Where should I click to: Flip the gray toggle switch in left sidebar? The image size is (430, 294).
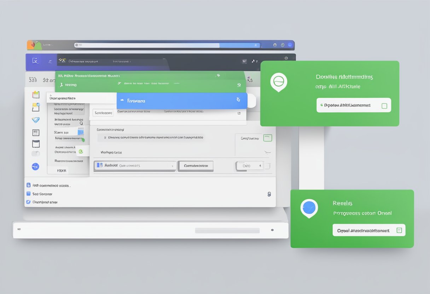36,154
